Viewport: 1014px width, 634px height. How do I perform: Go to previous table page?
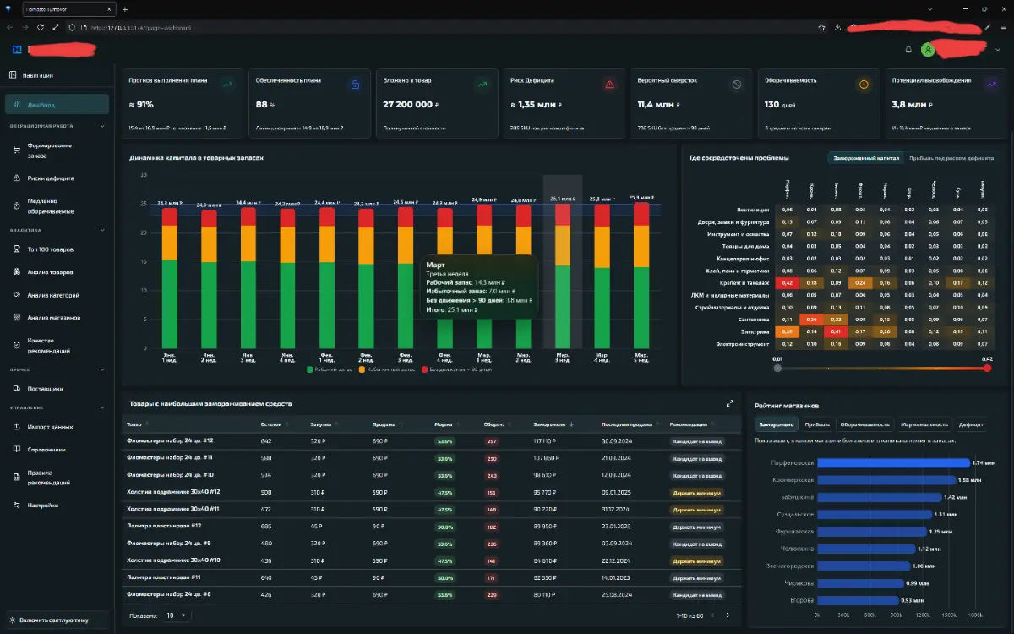pyautogui.click(x=712, y=615)
